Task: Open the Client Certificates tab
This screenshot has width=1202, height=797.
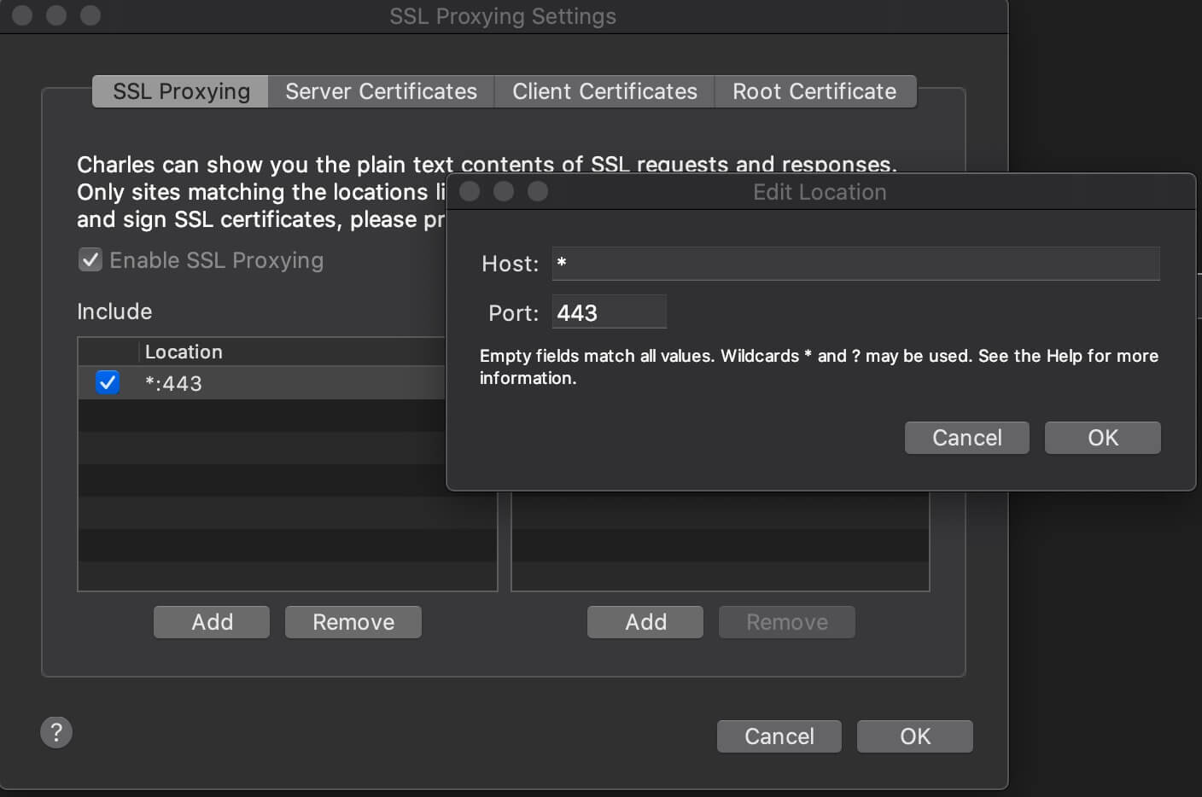Action: click(604, 91)
